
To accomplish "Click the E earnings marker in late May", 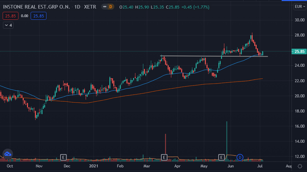I will pos(221,157).
